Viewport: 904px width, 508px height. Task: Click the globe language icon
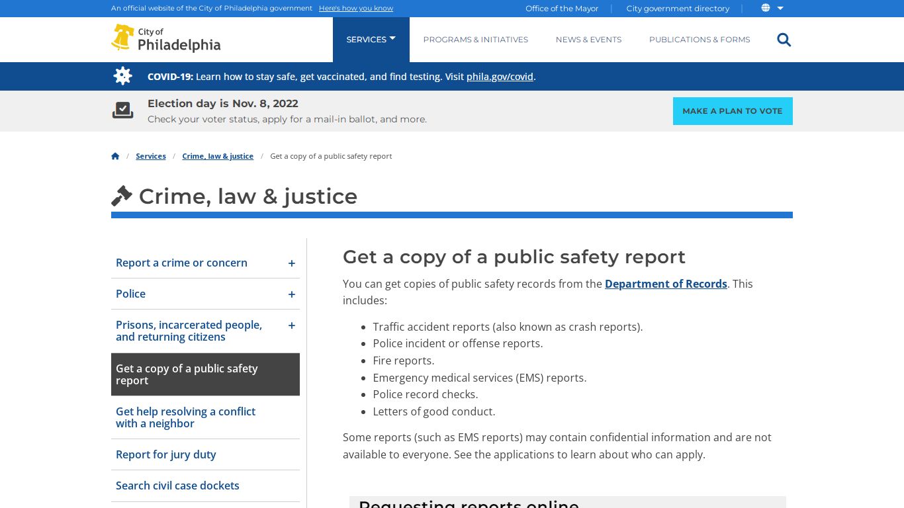coord(766,8)
